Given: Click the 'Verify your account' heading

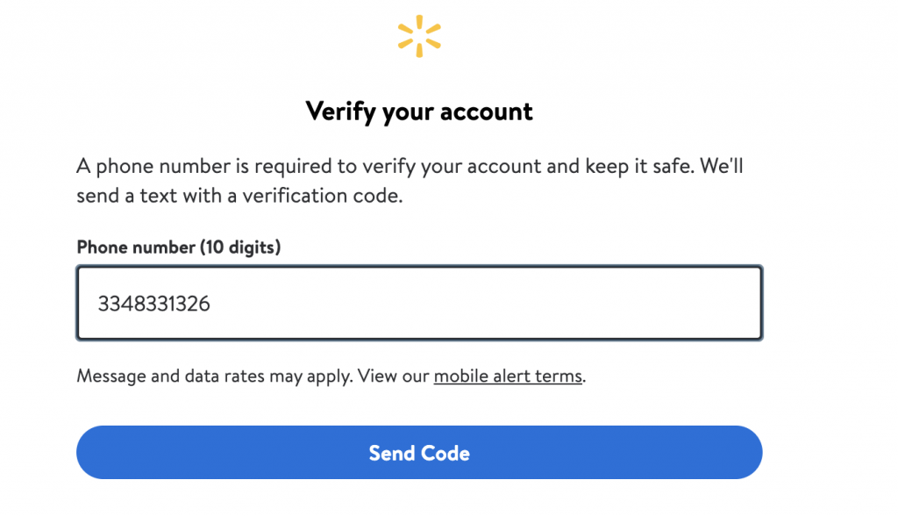Looking at the screenshot, I should coord(419,111).
